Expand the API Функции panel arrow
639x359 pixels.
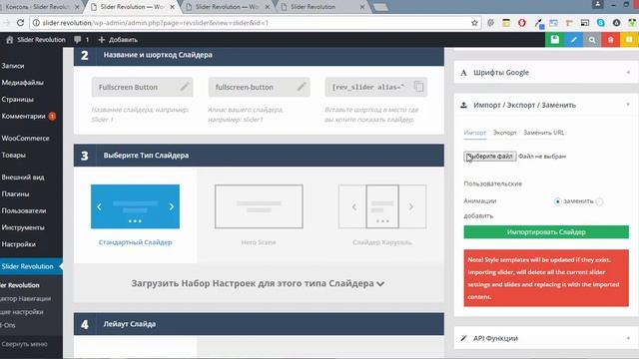pyautogui.click(x=628, y=338)
